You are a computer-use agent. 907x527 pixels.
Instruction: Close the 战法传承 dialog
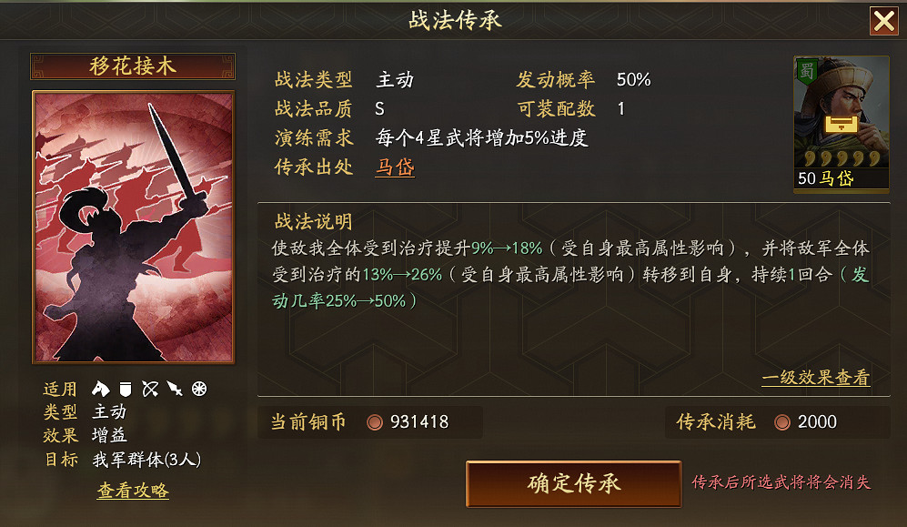tap(884, 22)
